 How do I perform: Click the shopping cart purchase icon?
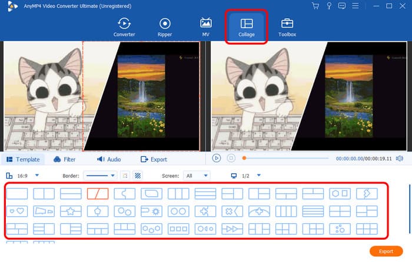(x=315, y=6)
